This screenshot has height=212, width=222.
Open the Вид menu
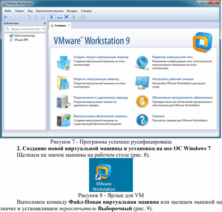pos(30,11)
